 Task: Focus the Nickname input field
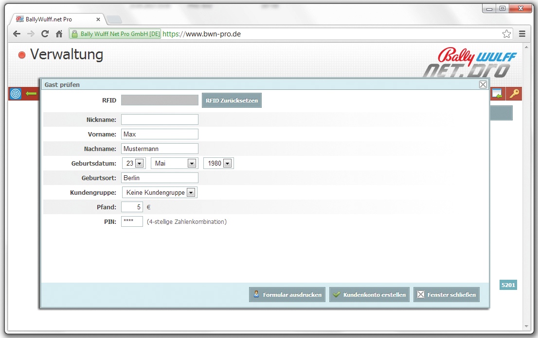(x=160, y=119)
